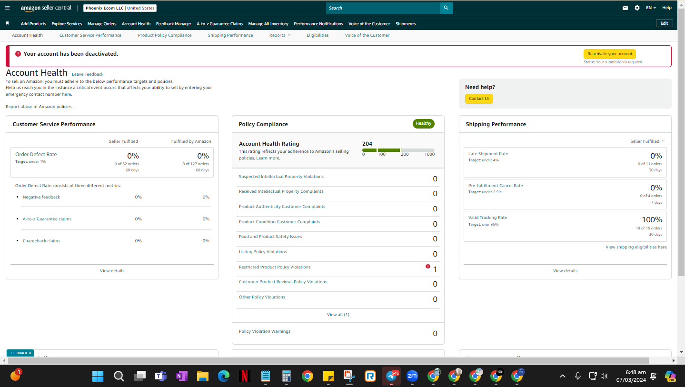
Task: Open the Seller Fulfilled dropdown in Shipping Performance
Action: coord(647,141)
